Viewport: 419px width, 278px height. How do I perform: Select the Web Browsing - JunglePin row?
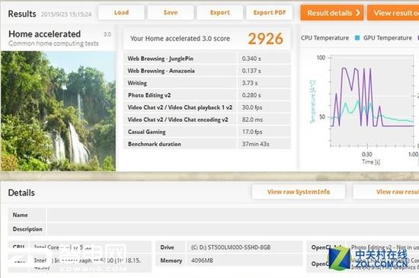[207, 59]
